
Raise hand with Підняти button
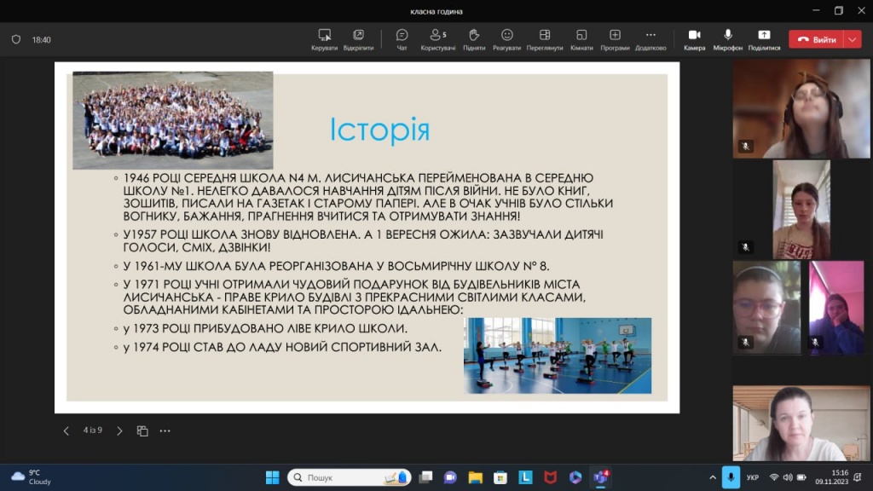[x=474, y=39]
